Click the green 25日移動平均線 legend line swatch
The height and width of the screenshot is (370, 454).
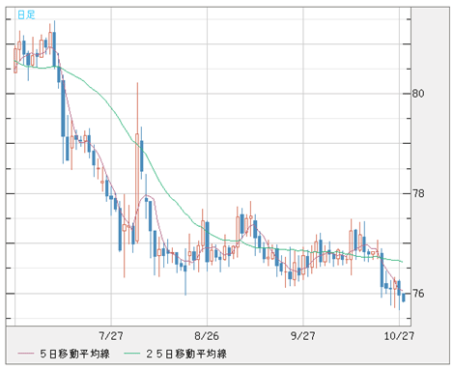[132, 354]
